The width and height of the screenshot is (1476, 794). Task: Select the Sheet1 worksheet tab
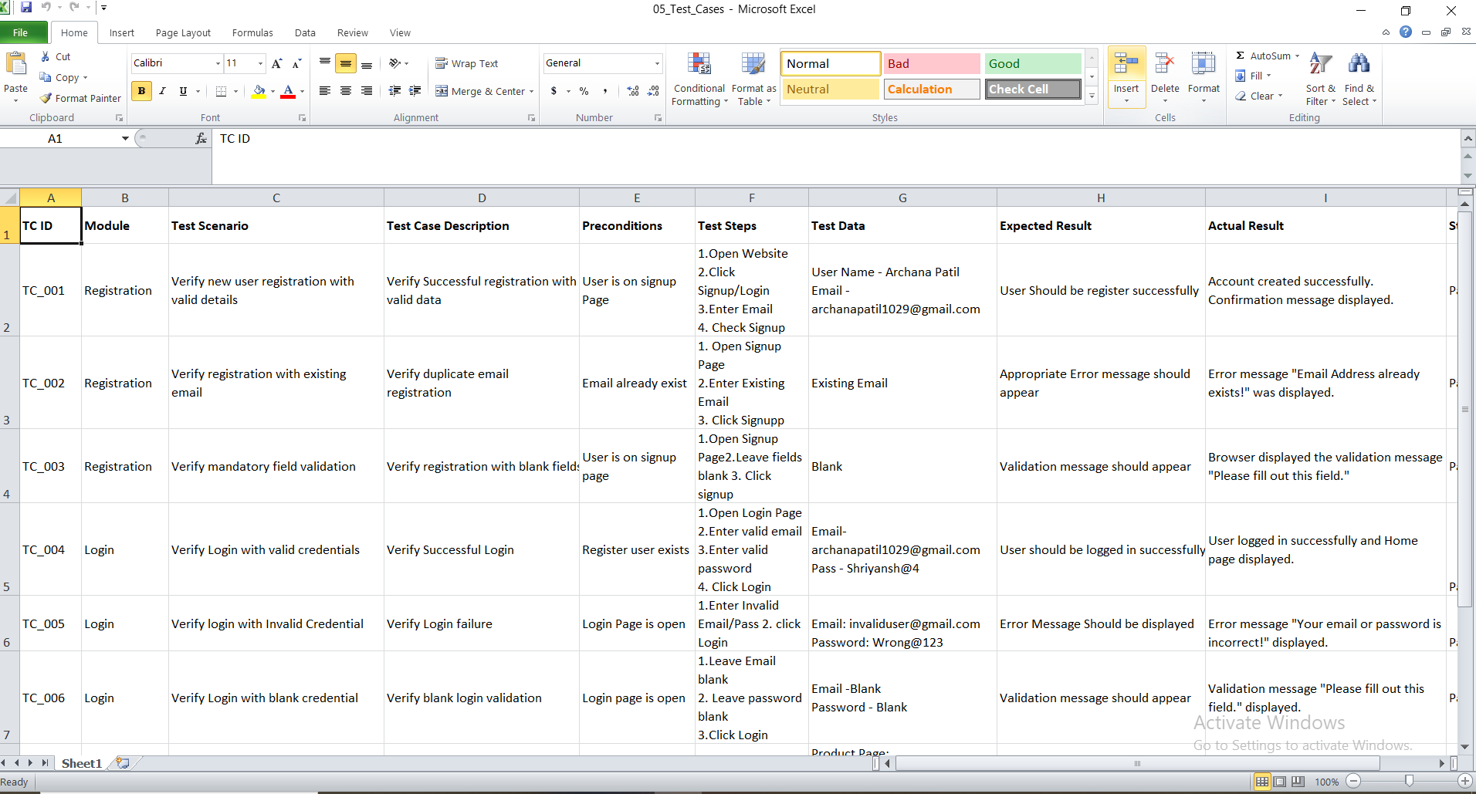coord(82,763)
